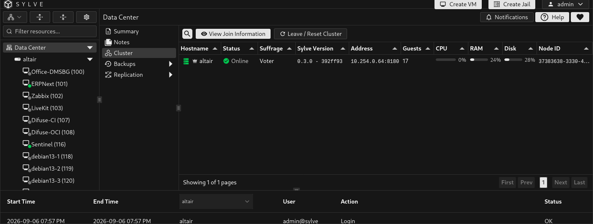Image resolution: width=593 pixels, height=224 pixels.
Task: Open the Replication section
Action: coord(139,75)
